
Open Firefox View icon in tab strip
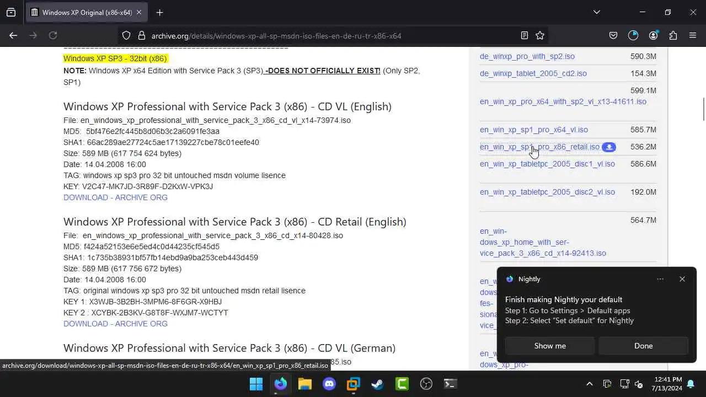(11, 12)
